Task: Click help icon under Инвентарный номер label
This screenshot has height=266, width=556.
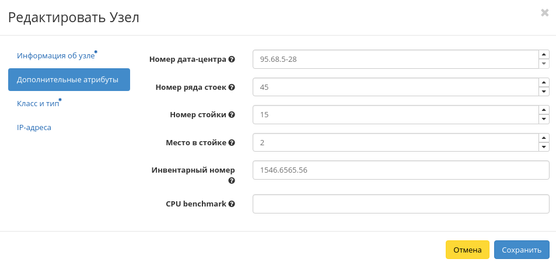Action: point(232,181)
